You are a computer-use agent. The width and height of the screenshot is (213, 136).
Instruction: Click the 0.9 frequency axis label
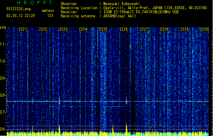click(x=3, y=78)
